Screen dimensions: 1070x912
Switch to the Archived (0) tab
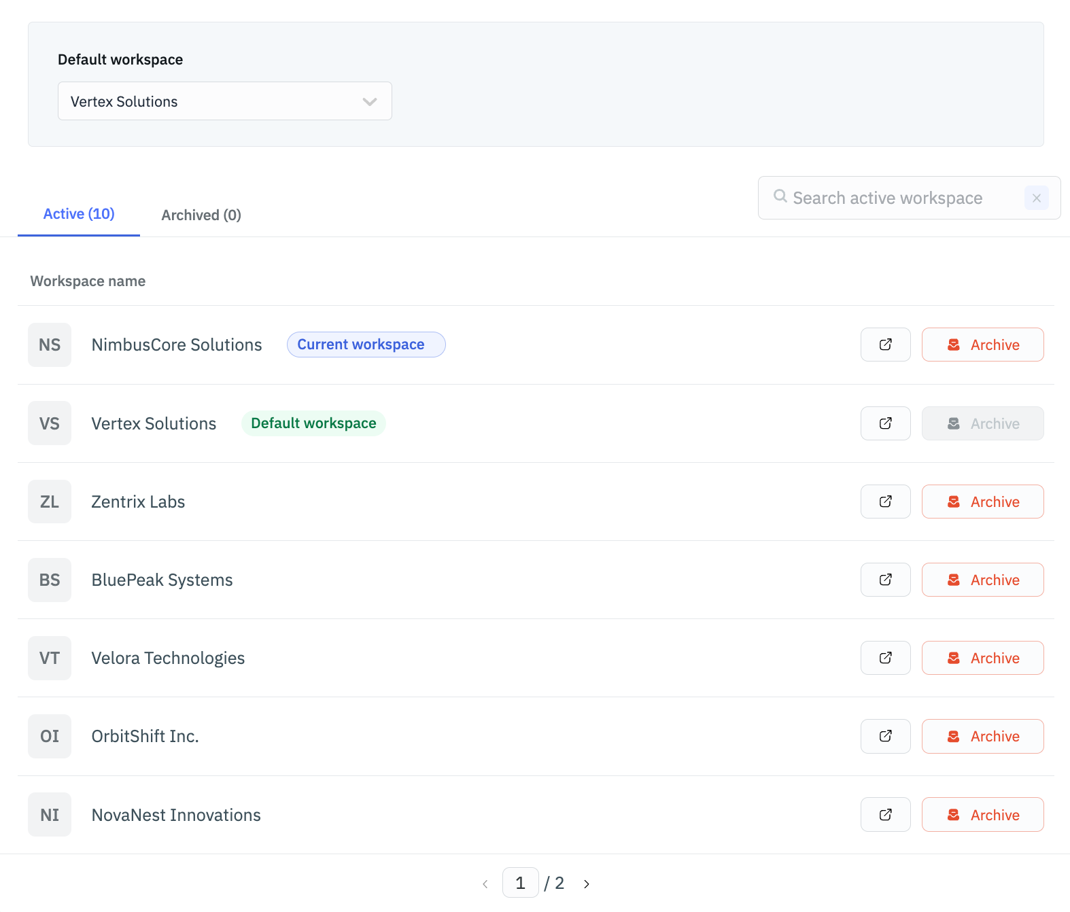tap(201, 215)
